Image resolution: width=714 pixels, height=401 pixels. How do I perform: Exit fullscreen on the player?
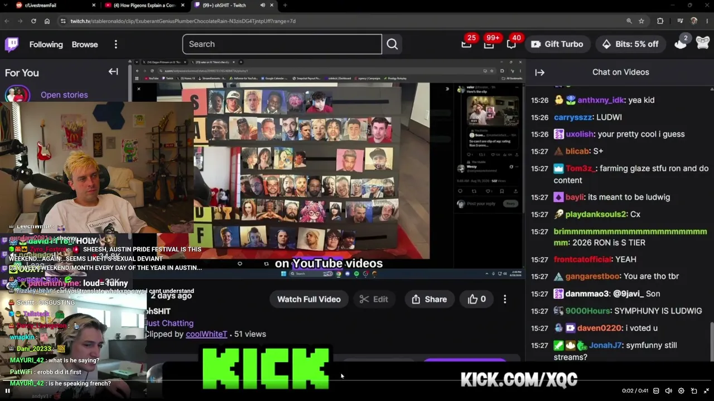[x=706, y=391]
